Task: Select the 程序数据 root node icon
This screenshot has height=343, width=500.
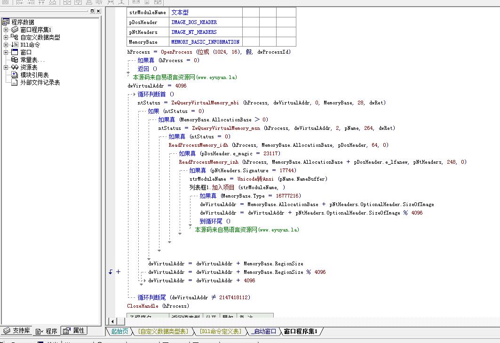Action: coord(6,22)
